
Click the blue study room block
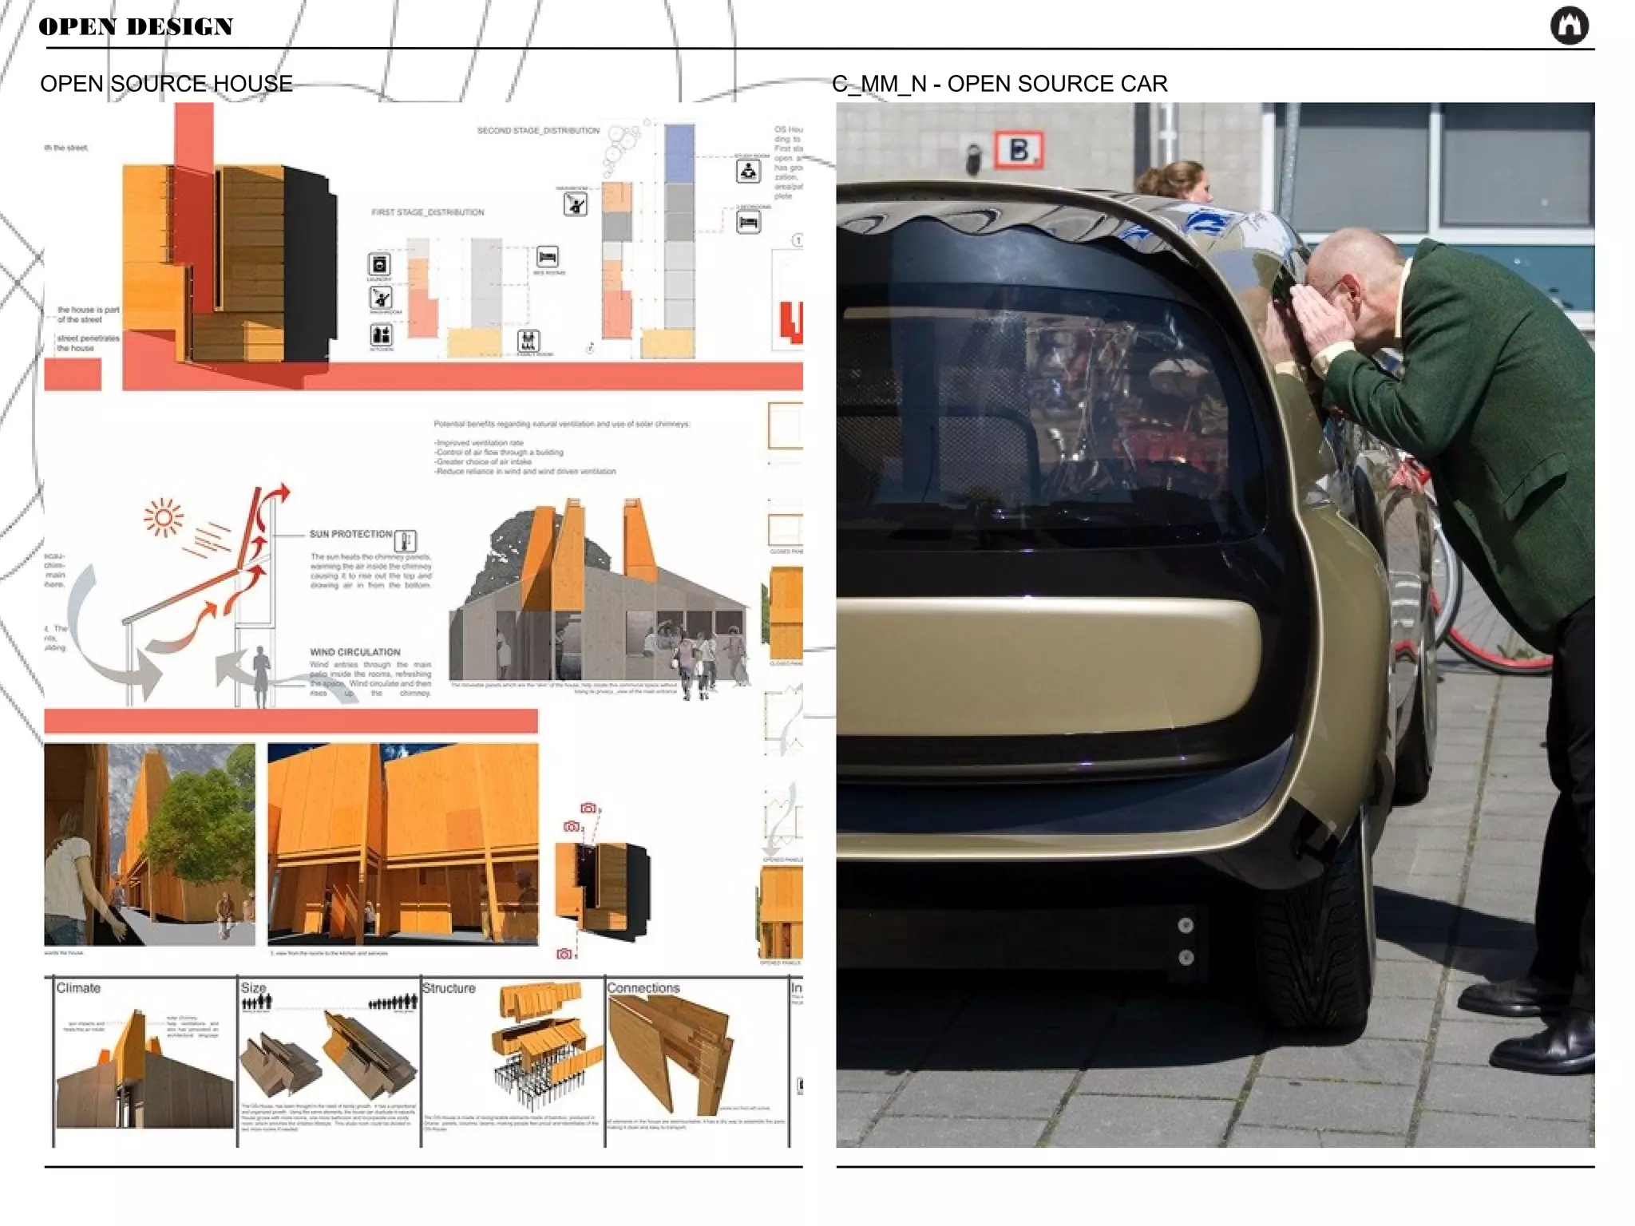click(679, 153)
